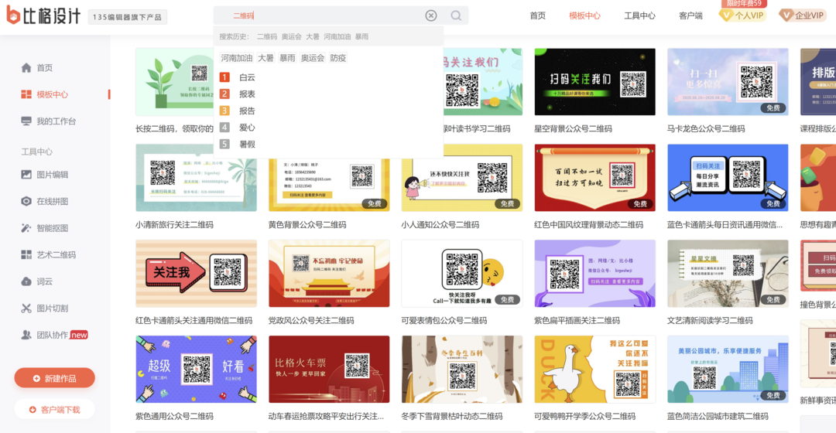Open 艺术二维码 art QR code tool
The image size is (836, 433).
pos(56,254)
